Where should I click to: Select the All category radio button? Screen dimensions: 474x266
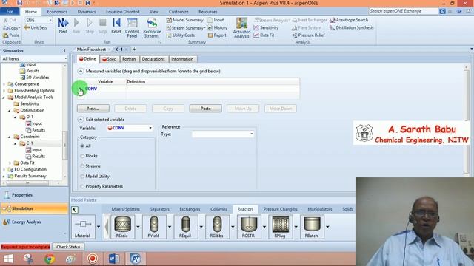coord(82,146)
